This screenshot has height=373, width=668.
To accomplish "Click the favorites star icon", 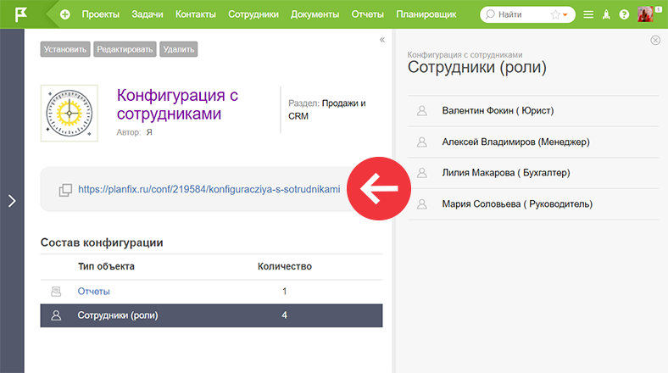I will [x=555, y=14].
